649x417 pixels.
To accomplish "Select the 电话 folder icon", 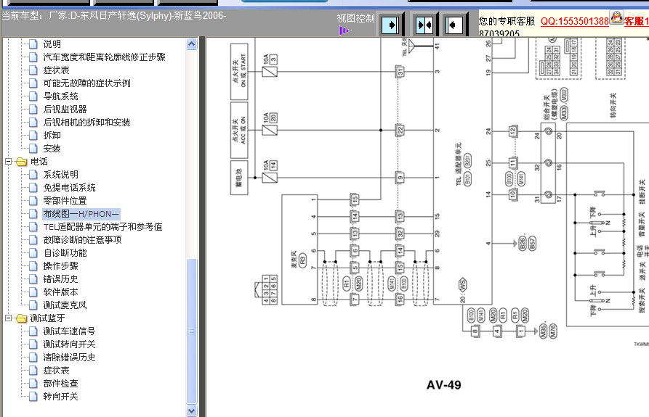I will click(x=22, y=162).
